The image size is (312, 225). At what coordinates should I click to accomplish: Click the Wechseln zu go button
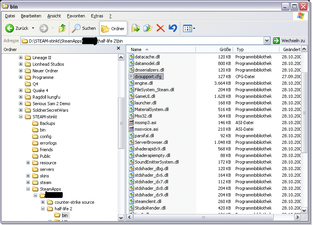click(289, 41)
